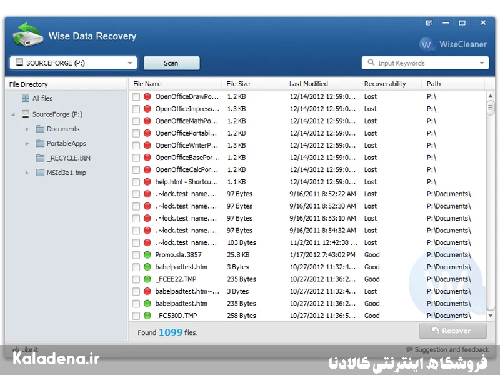Click the MSId3e1.tmp folder icon
This screenshot has width=500, height=375.
tap(40, 173)
